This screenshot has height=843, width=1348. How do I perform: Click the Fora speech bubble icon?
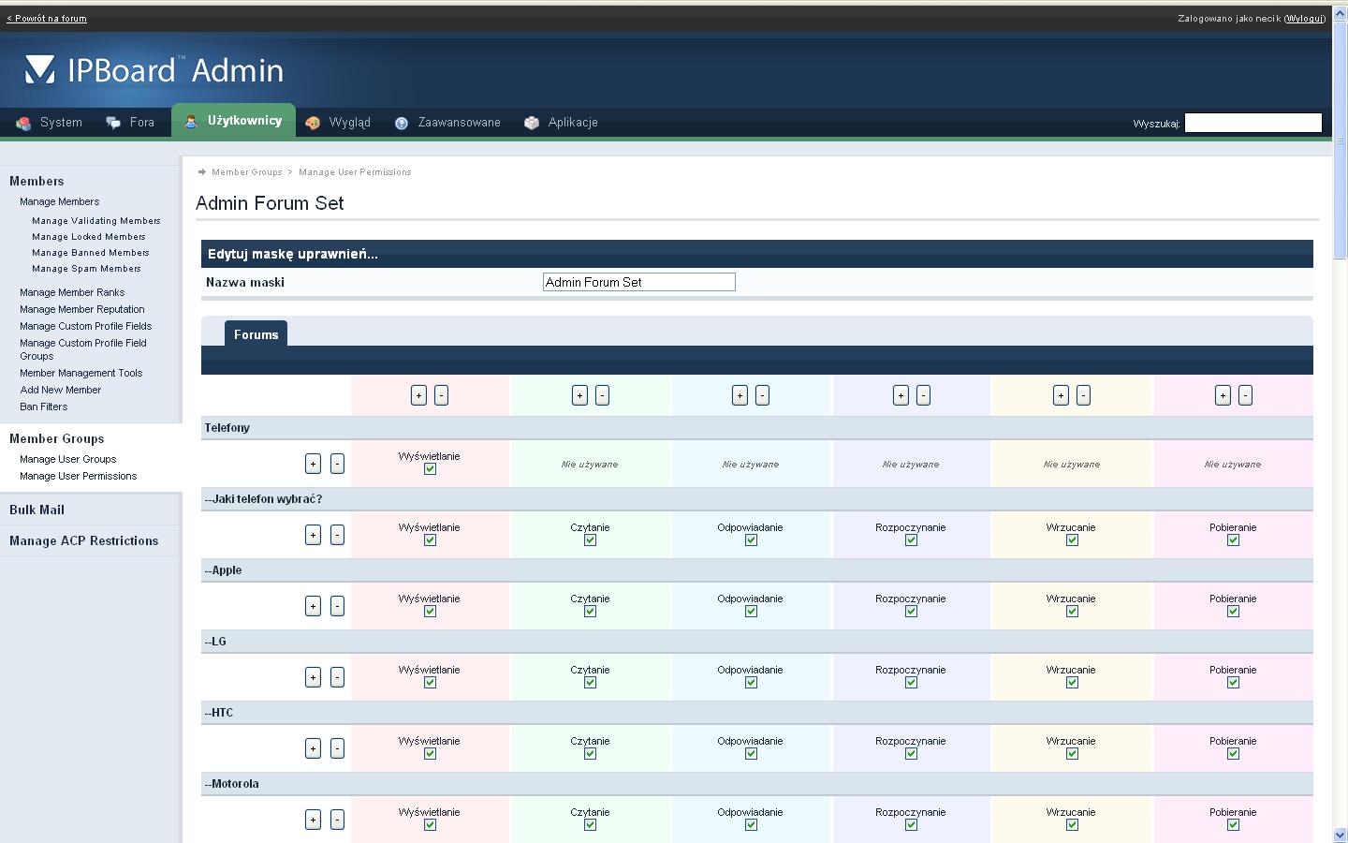click(x=113, y=123)
